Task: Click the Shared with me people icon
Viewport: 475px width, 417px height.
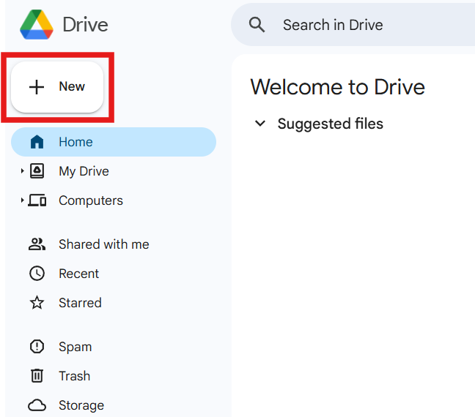Action: 37,244
